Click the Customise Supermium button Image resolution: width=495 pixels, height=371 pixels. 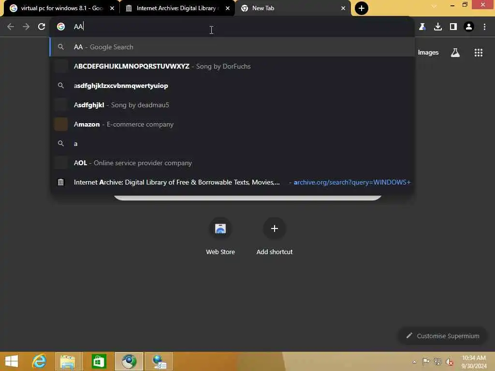[x=443, y=336]
